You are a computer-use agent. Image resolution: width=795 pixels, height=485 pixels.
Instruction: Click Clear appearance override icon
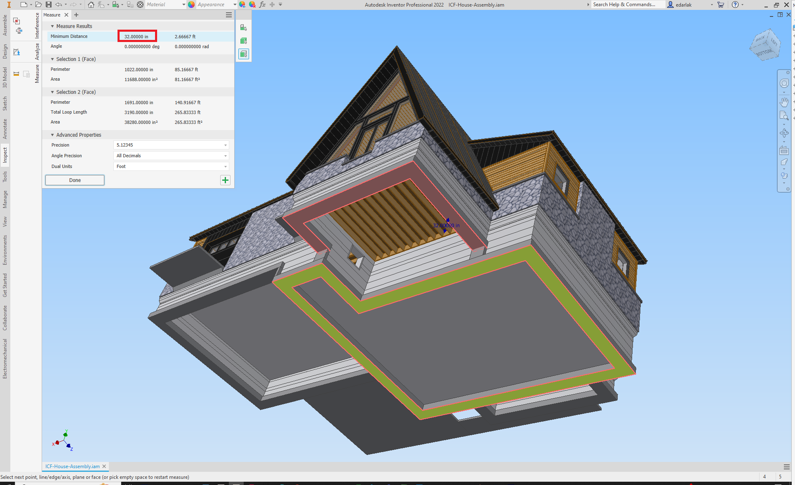coord(252,5)
